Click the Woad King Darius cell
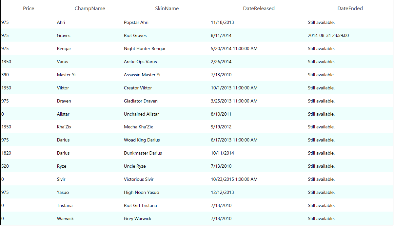The image size is (394, 226). (142, 140)
